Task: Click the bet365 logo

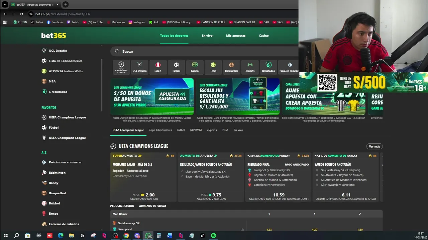Action: (x=53, y=35)
